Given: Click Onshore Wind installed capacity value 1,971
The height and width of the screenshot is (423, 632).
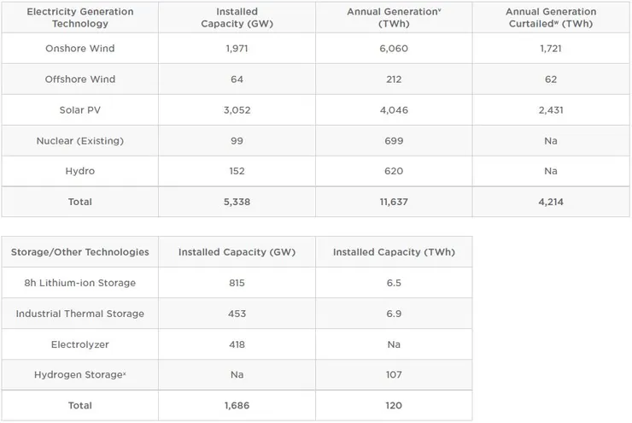Looking at the screenshot, I should [x=237, y=49].
